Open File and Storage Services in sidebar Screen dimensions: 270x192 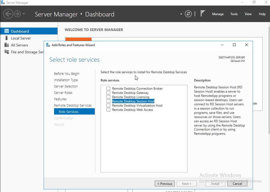22,52
